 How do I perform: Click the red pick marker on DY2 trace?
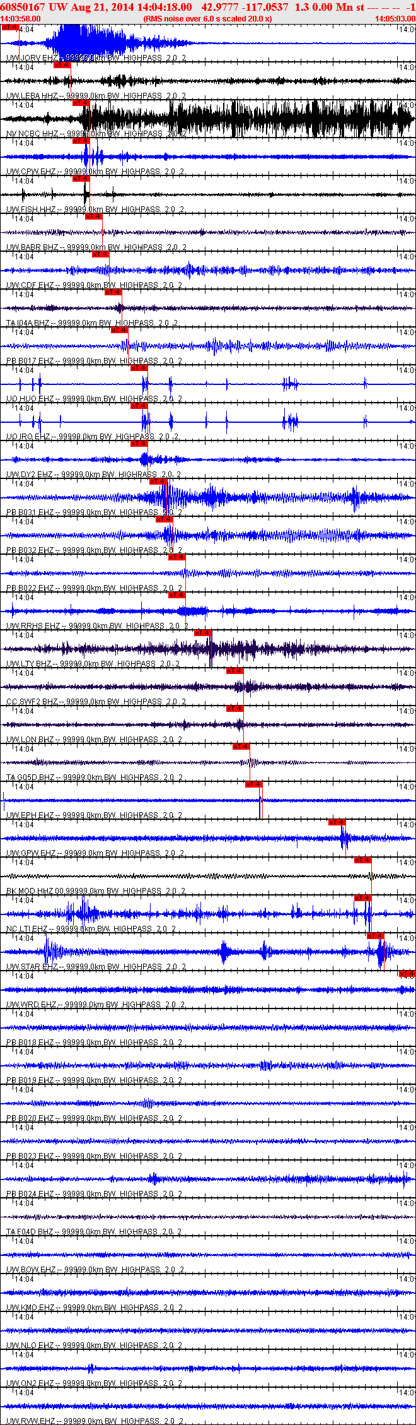coord(139,444)
